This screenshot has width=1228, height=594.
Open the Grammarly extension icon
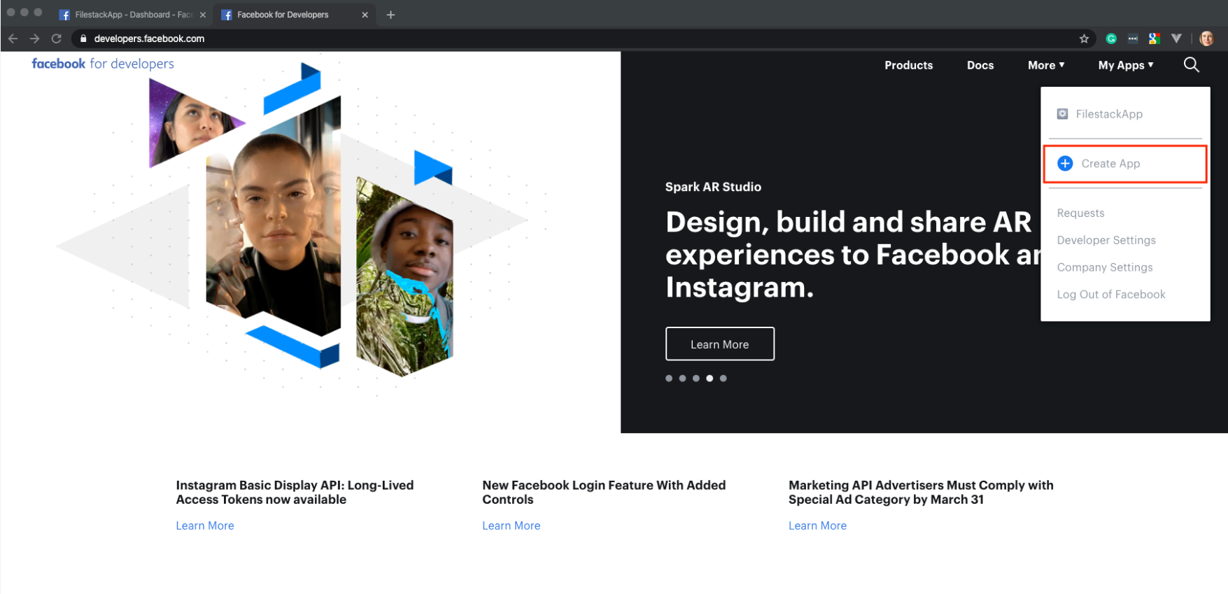tap(1111, 38)
